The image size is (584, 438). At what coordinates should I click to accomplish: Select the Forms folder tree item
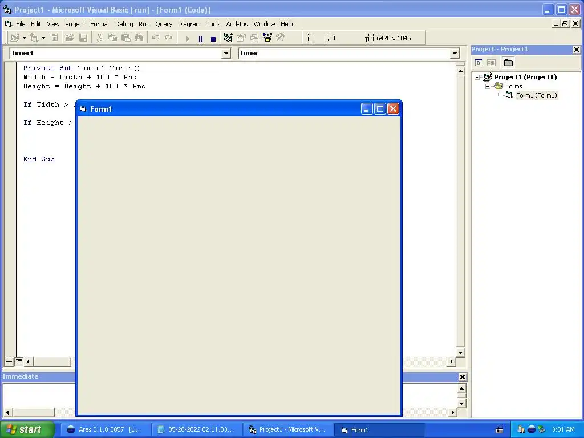[x=514, y=87]
